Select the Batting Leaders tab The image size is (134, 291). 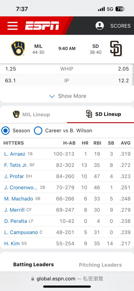click(x=34, y=265)
